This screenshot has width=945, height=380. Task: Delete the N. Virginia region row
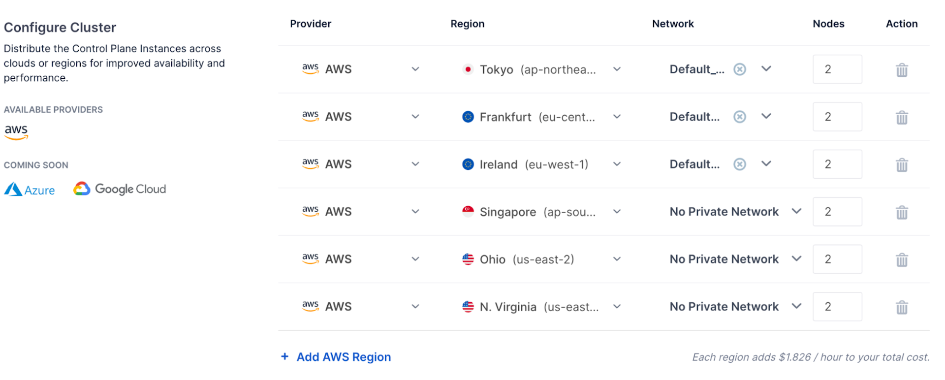click(902, 308)
